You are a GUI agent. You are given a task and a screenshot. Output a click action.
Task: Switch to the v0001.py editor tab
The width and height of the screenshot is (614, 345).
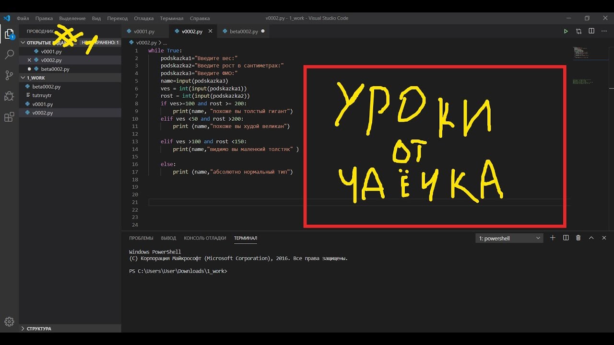[x=144, y=32]
